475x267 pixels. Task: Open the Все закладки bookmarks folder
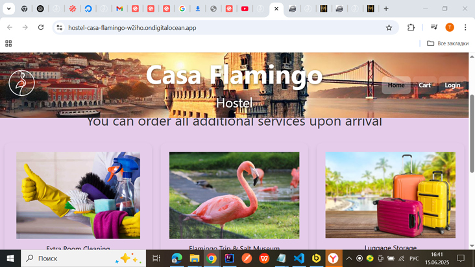[448, 43]
